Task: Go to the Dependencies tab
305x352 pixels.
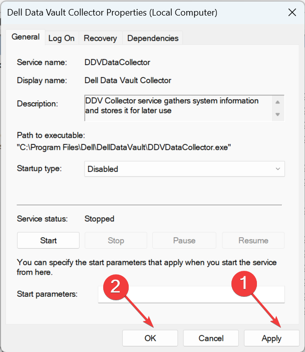Action: [x=153, y=38]
